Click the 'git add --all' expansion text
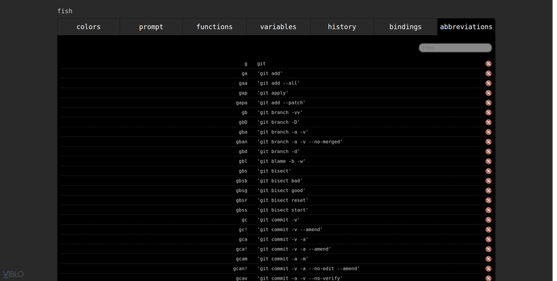 (x=278, y=84)
